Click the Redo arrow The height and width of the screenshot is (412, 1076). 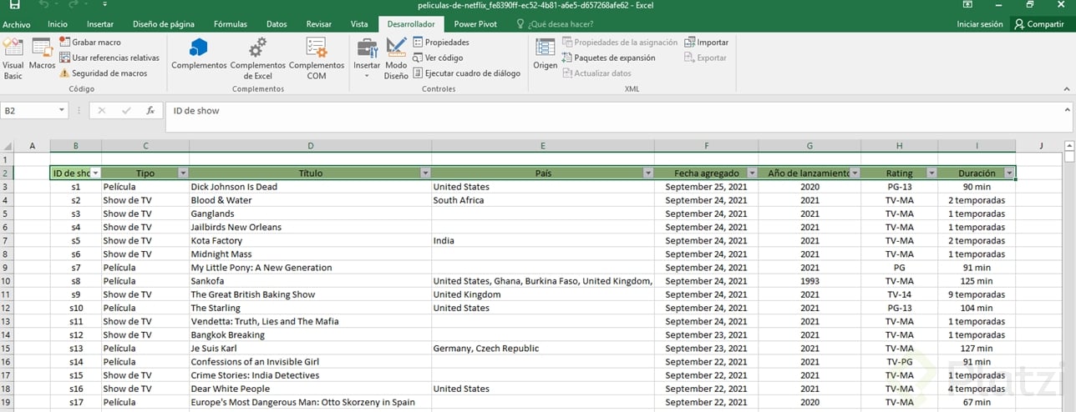point(74,5)
